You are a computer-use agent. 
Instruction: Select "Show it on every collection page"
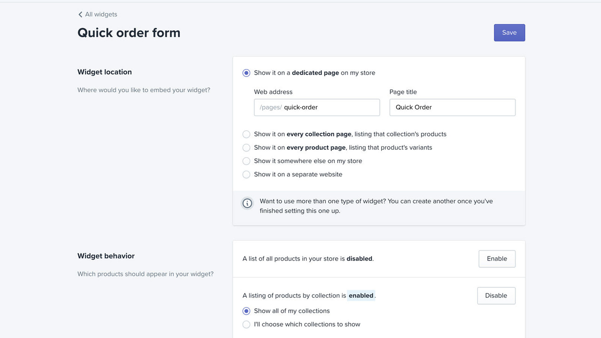247,134
